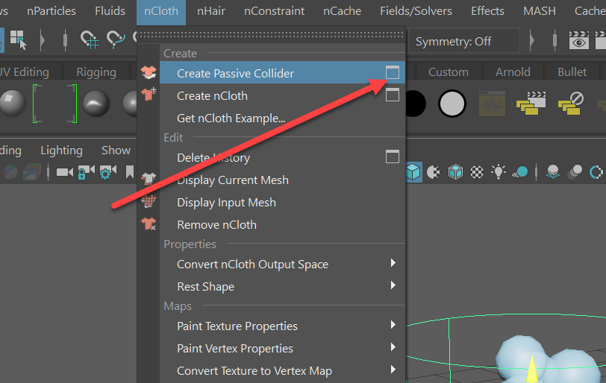Toggle wireframe on shaded cube icon
Screen dimensions: 606x383
pyautogui.click(x=455, y=171)
